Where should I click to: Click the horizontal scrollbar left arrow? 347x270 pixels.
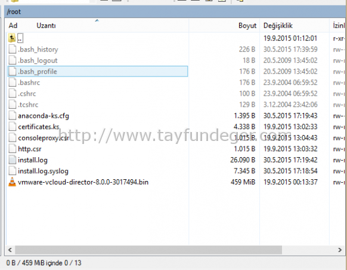(x=10, y=250)
